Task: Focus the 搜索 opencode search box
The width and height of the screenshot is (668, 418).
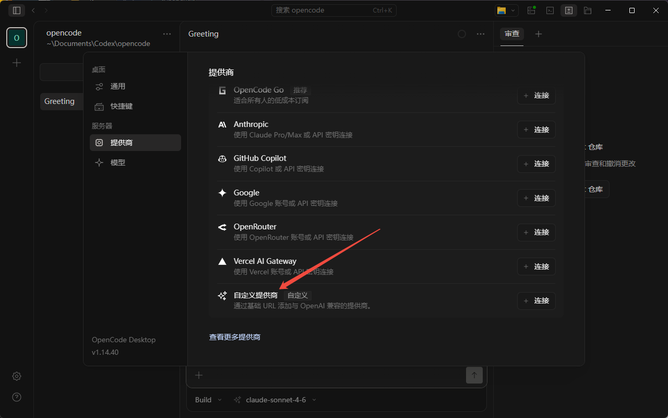Action: [x=334, y=10]
